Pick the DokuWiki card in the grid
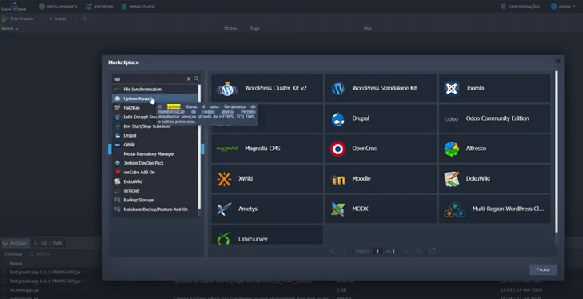 pyautogui.click(x=494, y=178)
